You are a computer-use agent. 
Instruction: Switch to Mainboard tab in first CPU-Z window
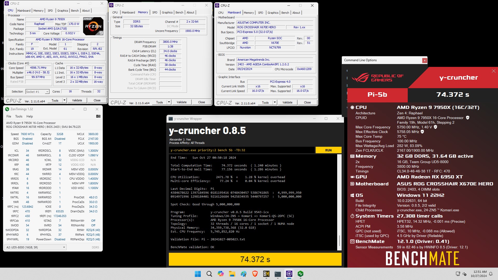[x=24, y=11]
